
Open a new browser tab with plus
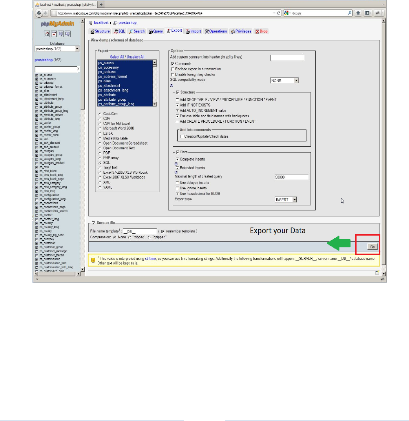(101, 4)
